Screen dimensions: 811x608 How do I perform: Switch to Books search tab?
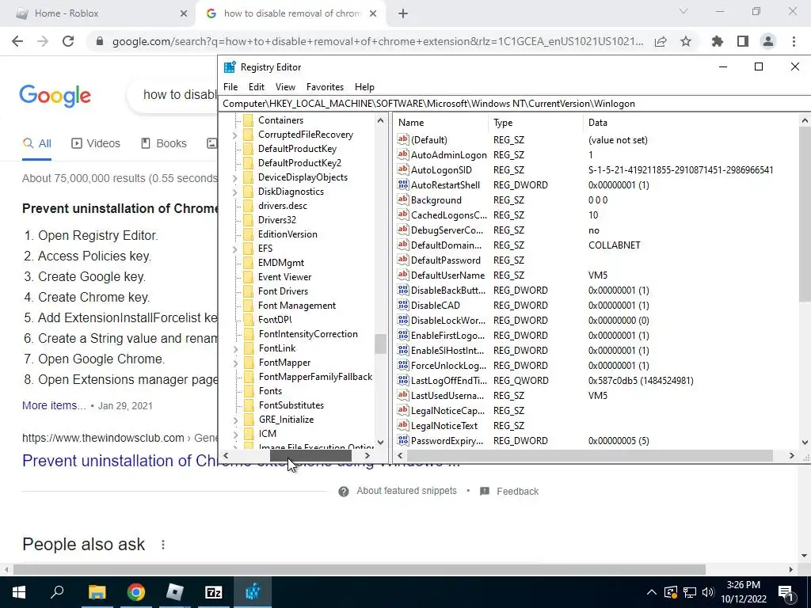164,143
